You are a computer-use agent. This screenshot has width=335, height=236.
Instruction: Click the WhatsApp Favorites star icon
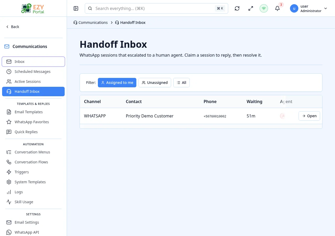tap(9, 122)
